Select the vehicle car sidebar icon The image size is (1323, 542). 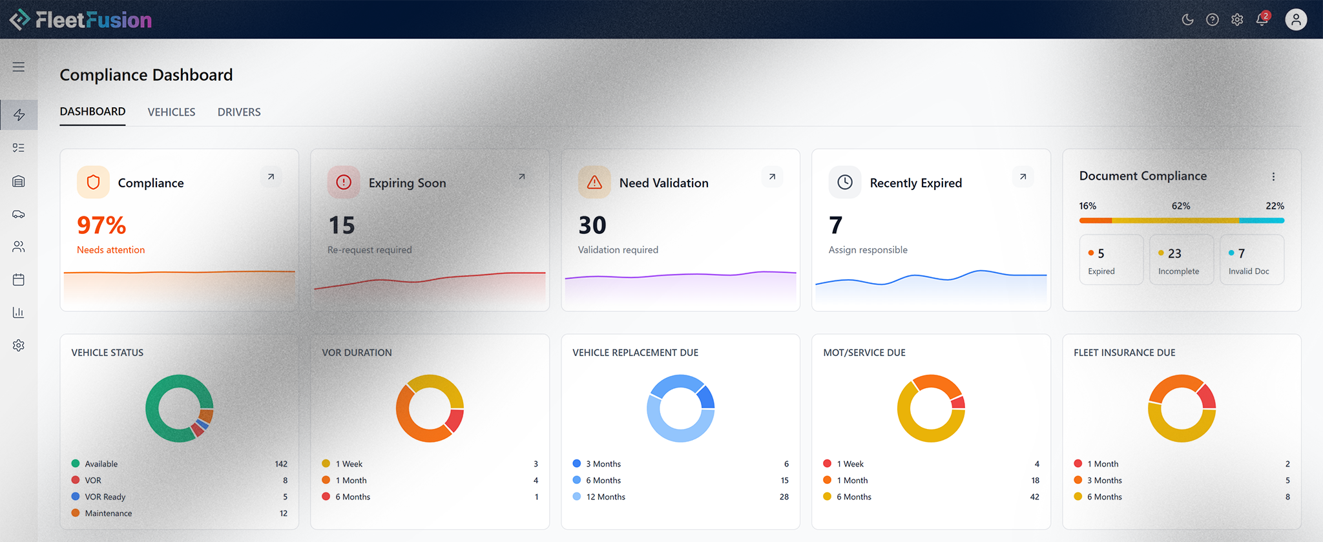point(19,214)
